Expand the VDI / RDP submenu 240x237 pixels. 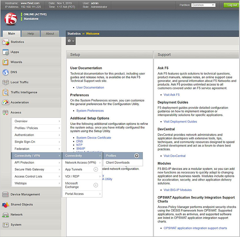[72, 176]
